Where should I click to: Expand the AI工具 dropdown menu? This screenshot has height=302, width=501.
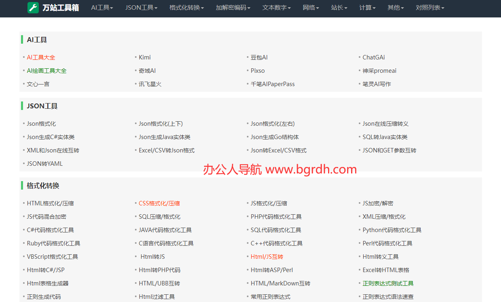102,8
